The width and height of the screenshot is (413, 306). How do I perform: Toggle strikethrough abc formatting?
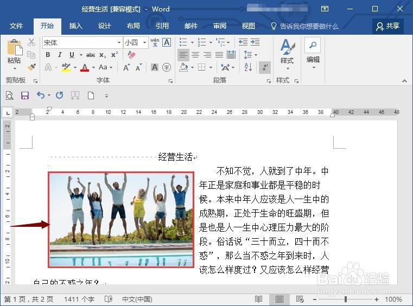click(90, 55)
